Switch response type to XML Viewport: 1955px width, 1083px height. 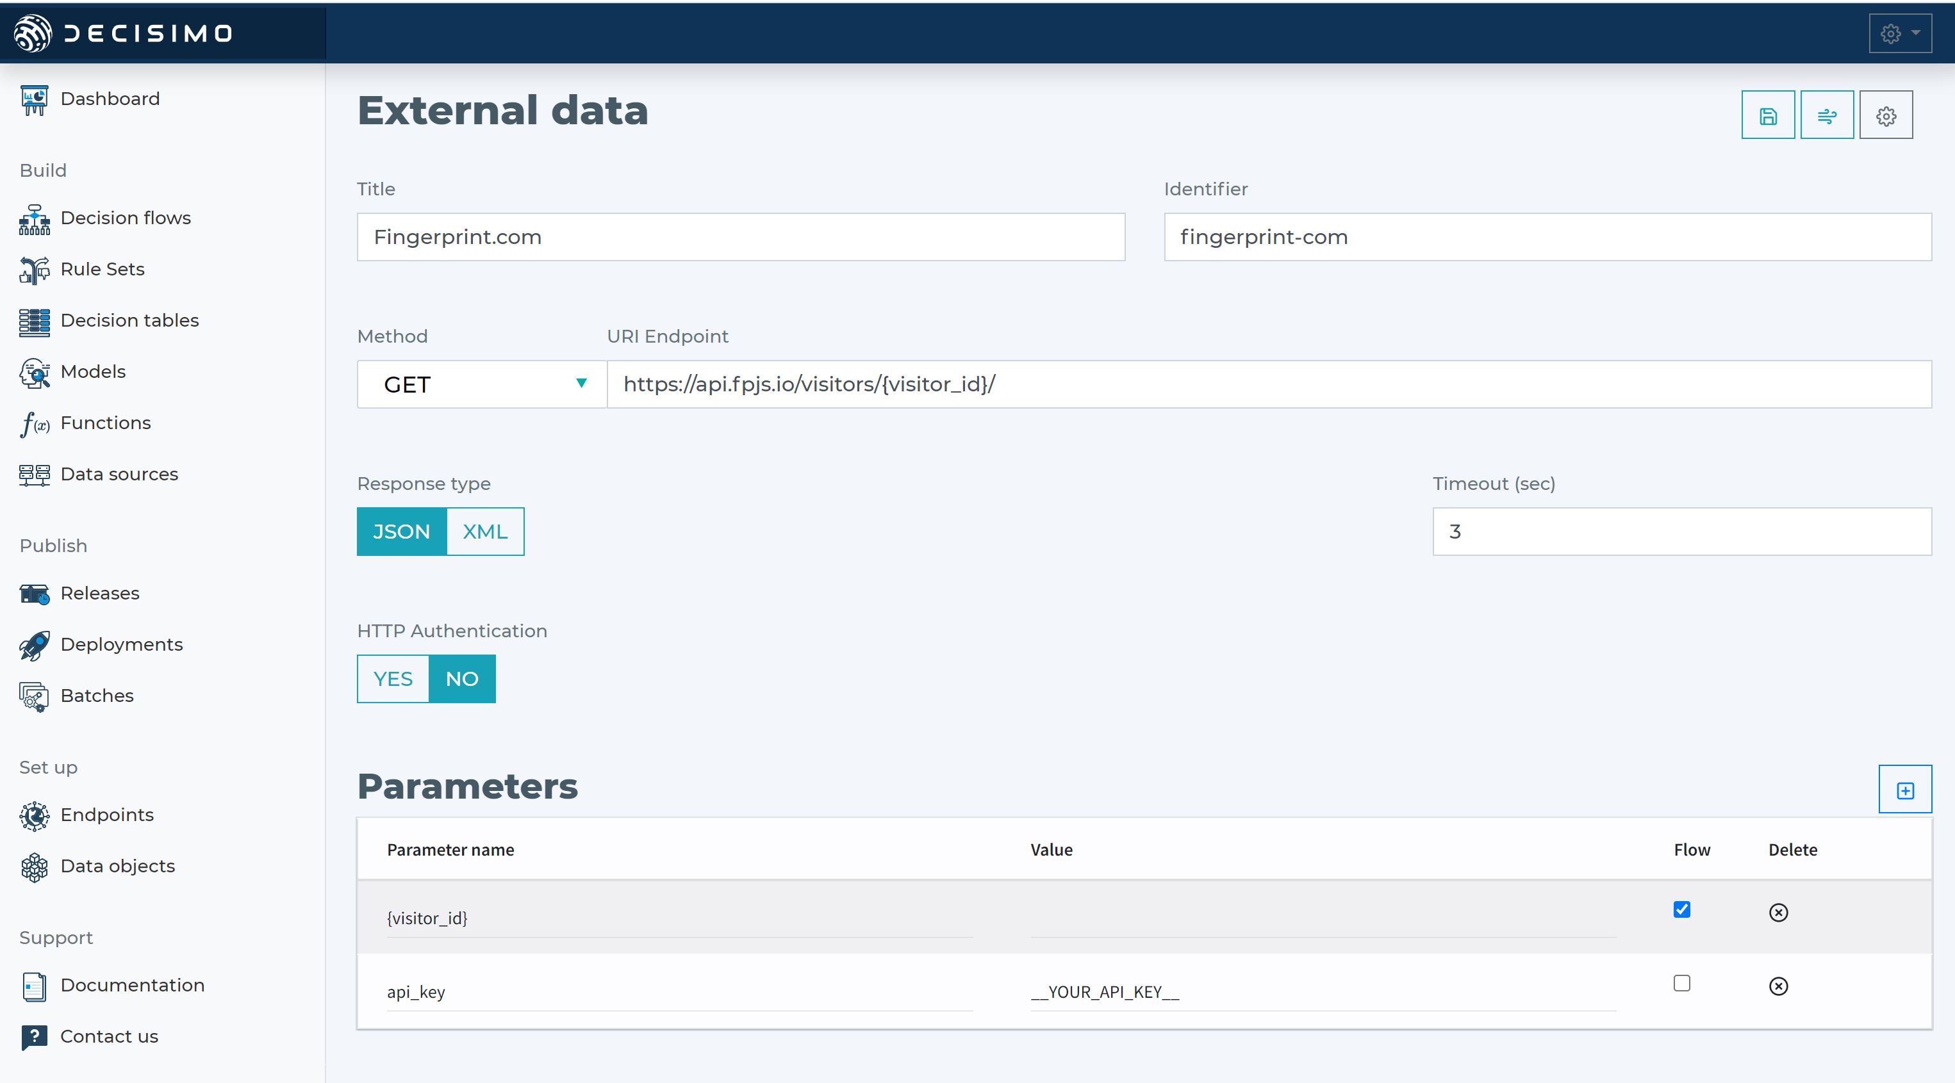pos(484,531)
